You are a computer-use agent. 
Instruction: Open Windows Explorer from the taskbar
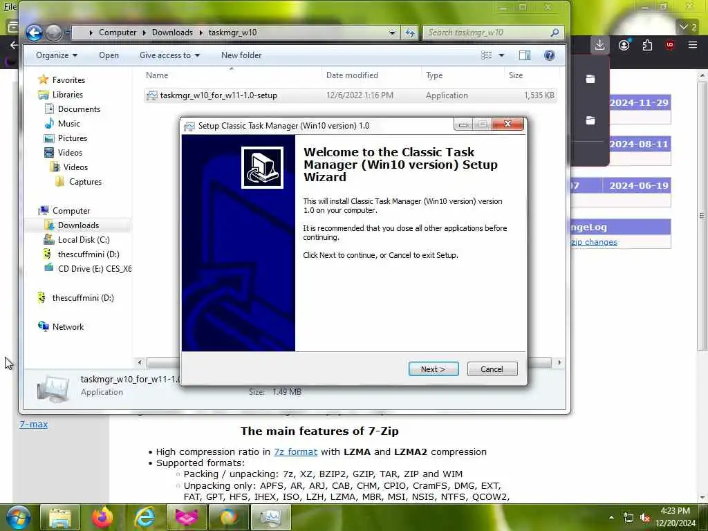(x=60, y=517)
